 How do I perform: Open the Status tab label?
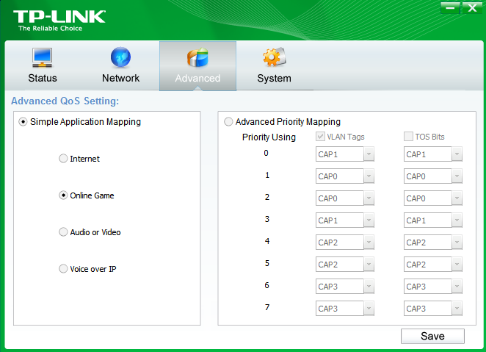pos(43,78)
